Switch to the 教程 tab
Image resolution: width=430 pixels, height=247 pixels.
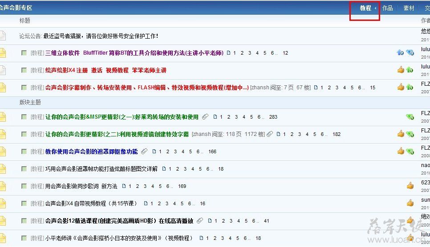(365, 8)
